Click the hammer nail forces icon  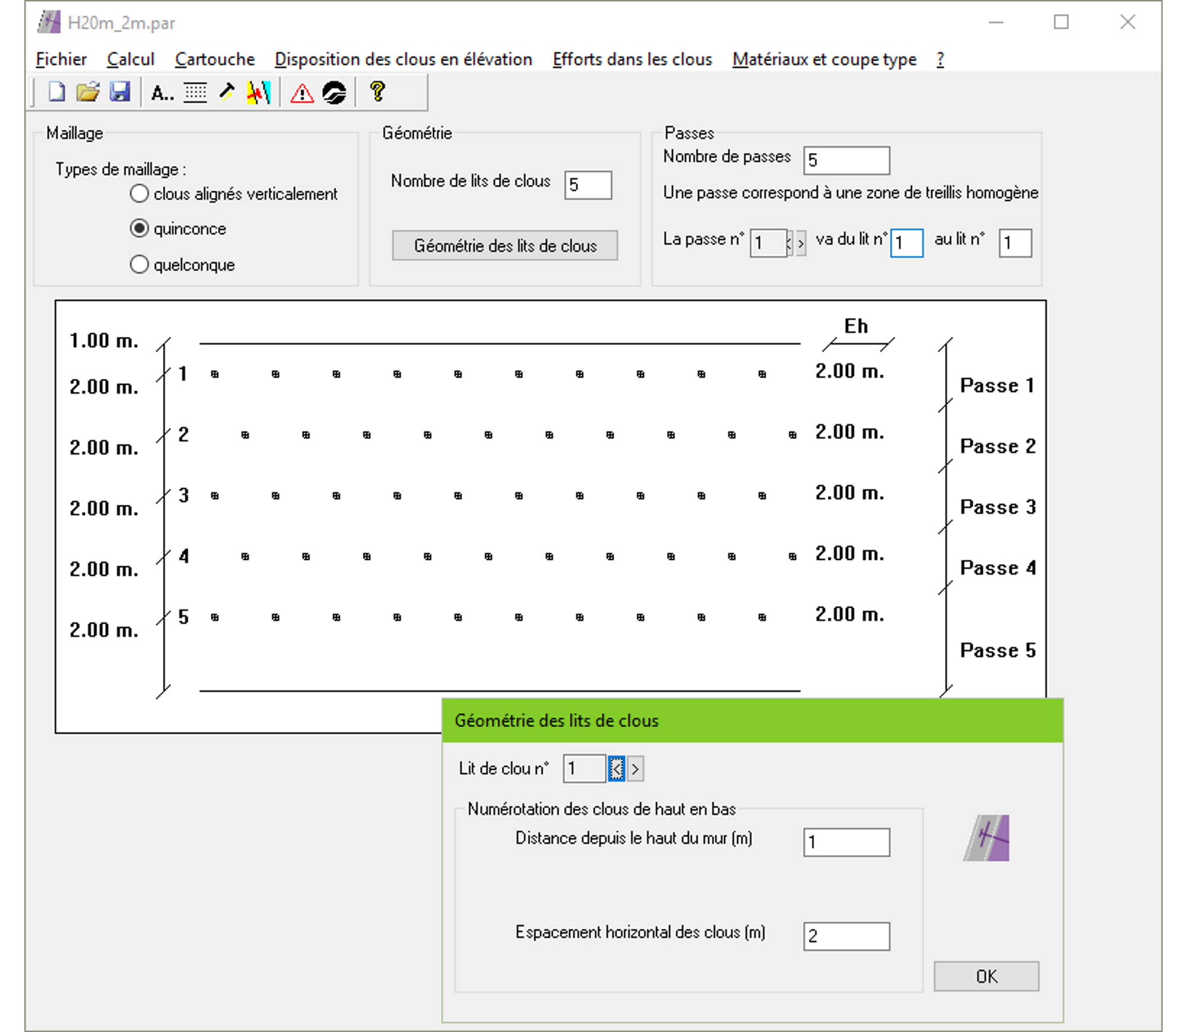[227, 93]
